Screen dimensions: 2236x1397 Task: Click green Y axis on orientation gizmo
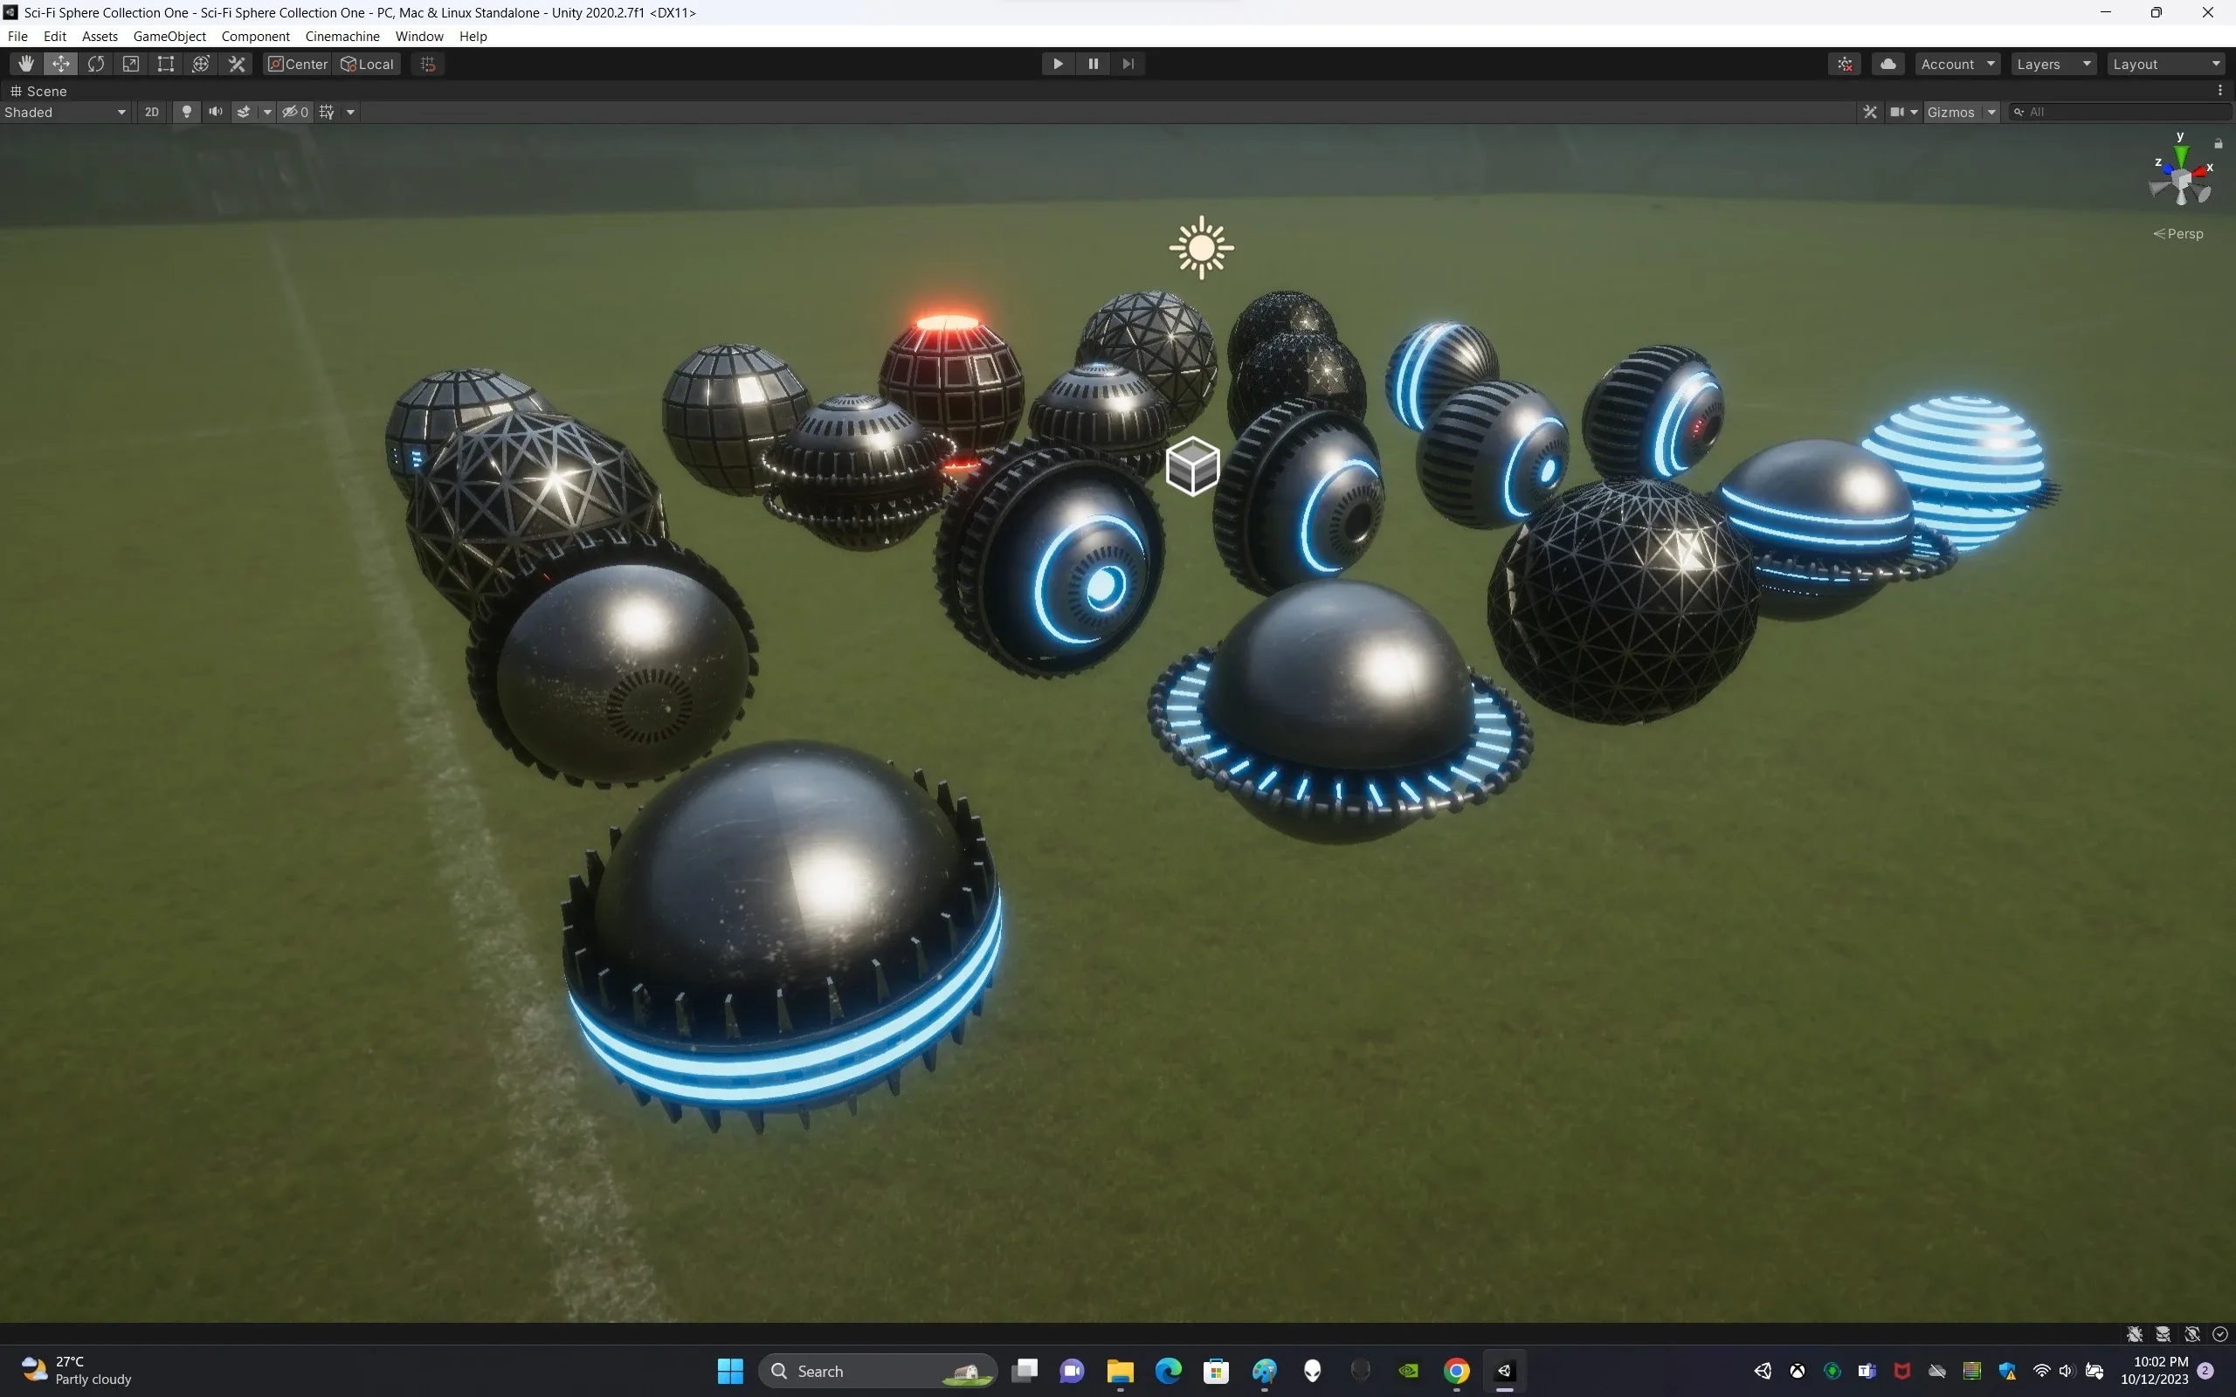click(2181, 154)
